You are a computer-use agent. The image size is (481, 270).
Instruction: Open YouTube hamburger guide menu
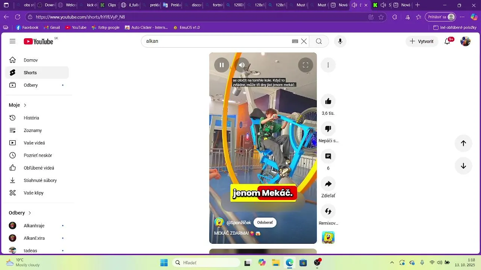pyautogui.click(x=13, y=41)
